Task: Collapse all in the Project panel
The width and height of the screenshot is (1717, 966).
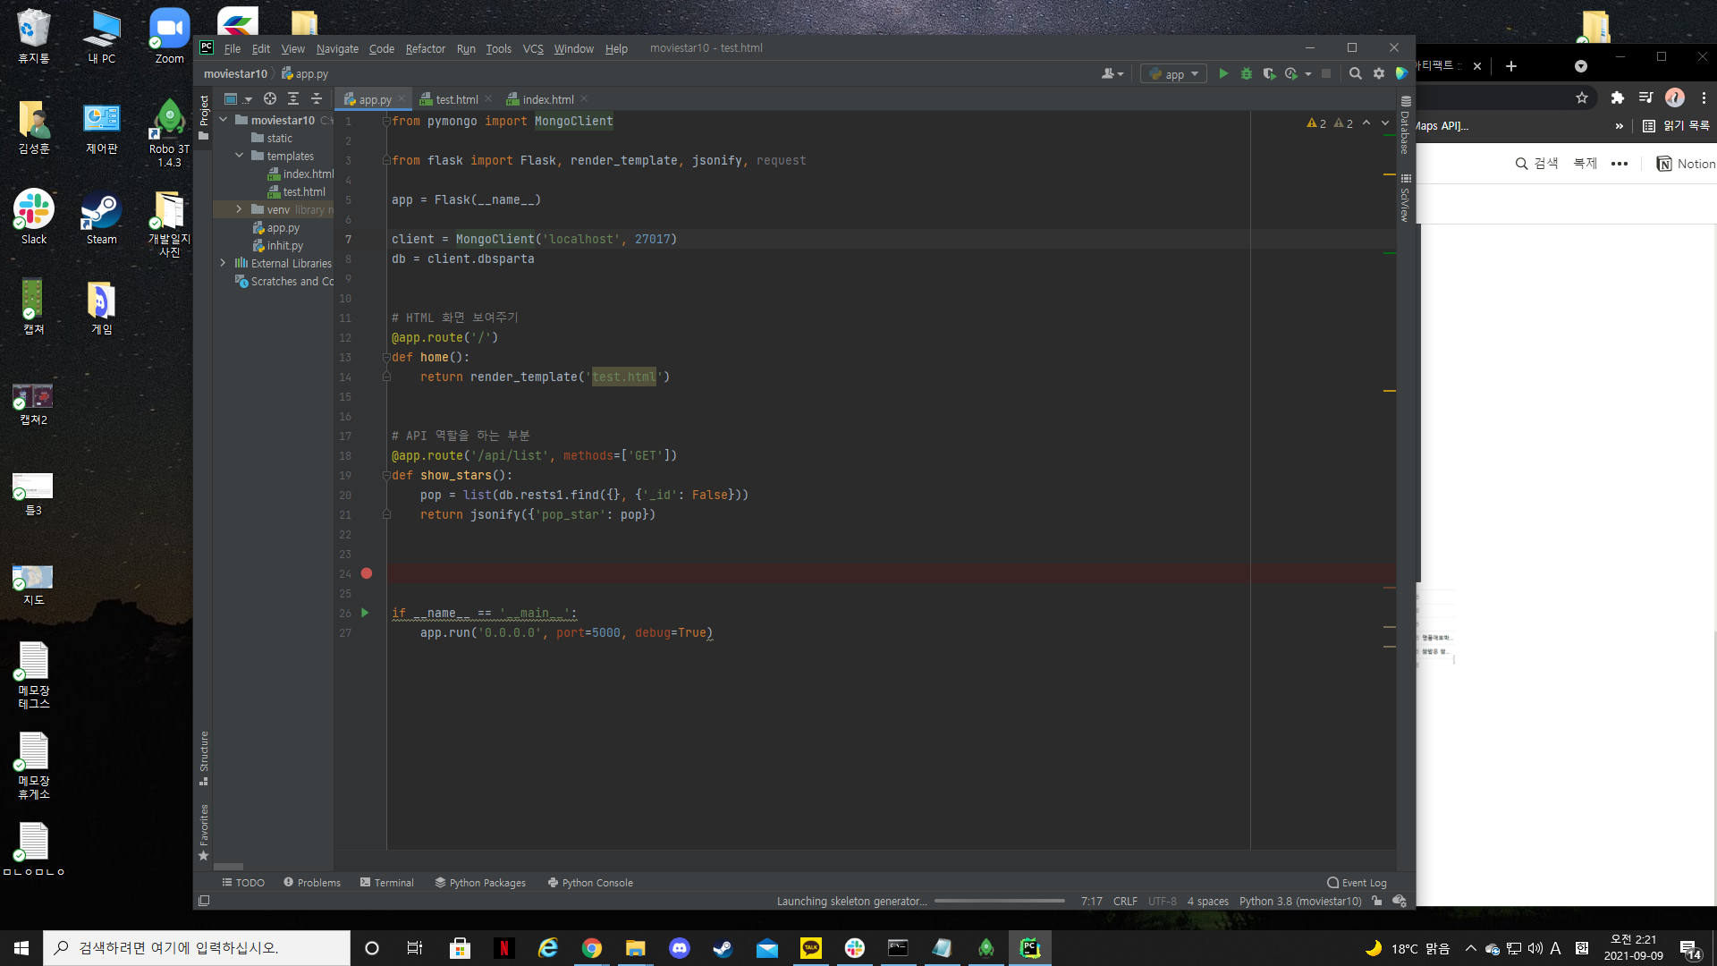Action: click(x=316, y=99)
